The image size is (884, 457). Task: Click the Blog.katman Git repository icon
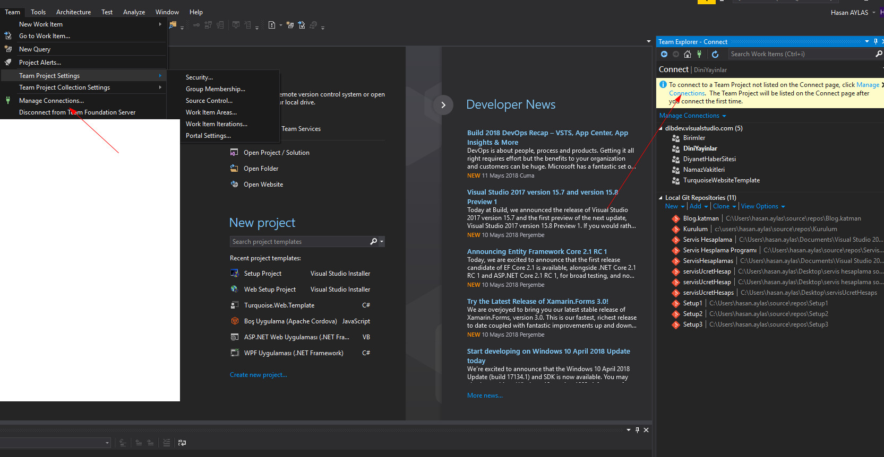(x=675, y=218)
